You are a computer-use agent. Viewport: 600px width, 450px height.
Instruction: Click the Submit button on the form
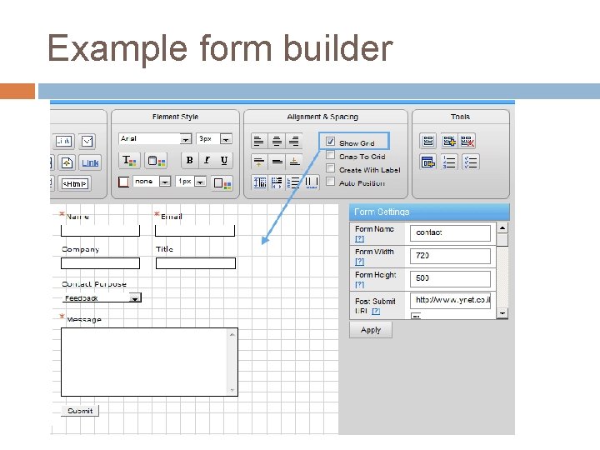80,411
